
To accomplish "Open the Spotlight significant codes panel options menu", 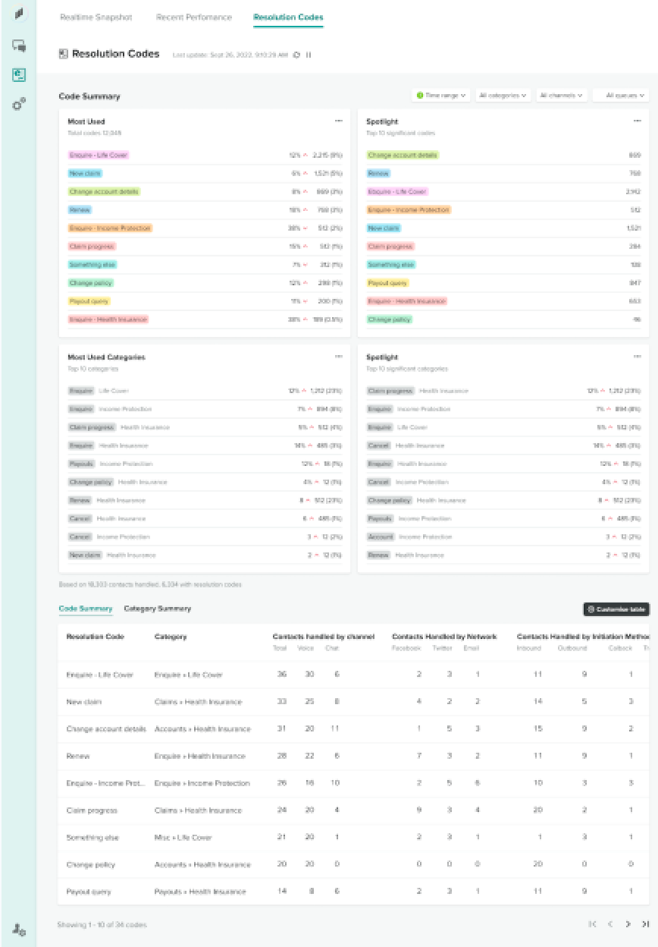I will (637, 121).
